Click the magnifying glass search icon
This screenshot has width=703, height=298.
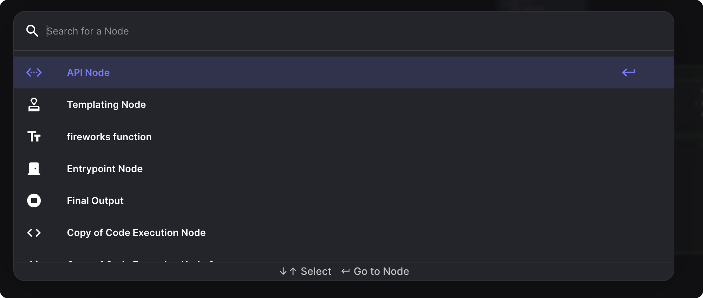click(32, 31)
